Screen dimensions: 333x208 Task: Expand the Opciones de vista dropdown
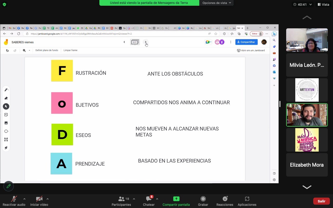[x=216, y=3]
